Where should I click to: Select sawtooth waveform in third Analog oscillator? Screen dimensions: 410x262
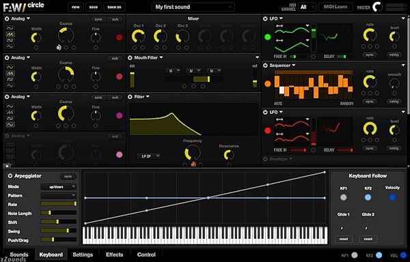tap(10, 113)
